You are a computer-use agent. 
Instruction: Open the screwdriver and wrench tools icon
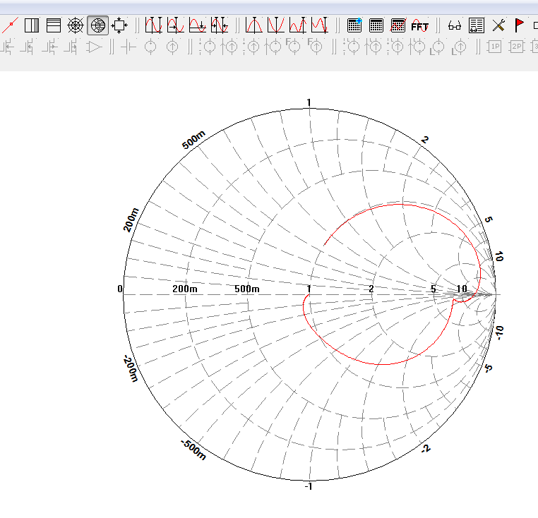click(498, 25)
